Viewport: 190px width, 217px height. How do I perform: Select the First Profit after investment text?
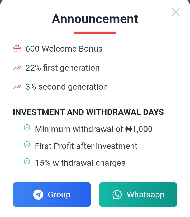click(86, 146)
